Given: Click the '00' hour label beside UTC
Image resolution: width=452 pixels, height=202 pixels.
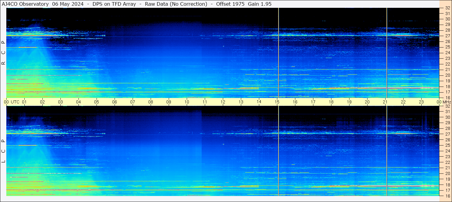Looking at the screenshot, I should 6,102.
